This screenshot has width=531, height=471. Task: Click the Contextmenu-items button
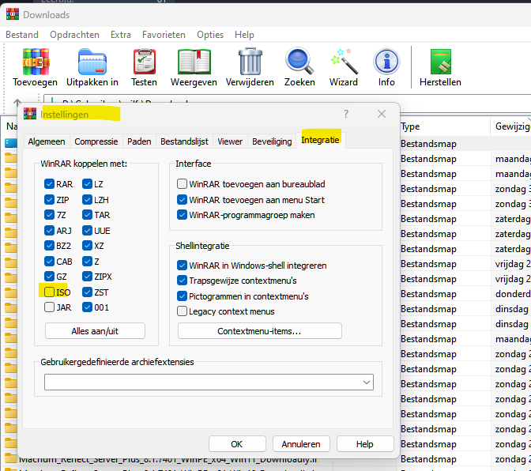click(x=259, y=331)
